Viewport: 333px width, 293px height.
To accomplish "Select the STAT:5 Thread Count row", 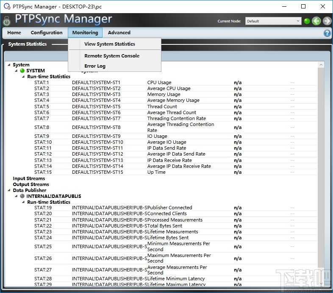I will (x=176, y=107).
